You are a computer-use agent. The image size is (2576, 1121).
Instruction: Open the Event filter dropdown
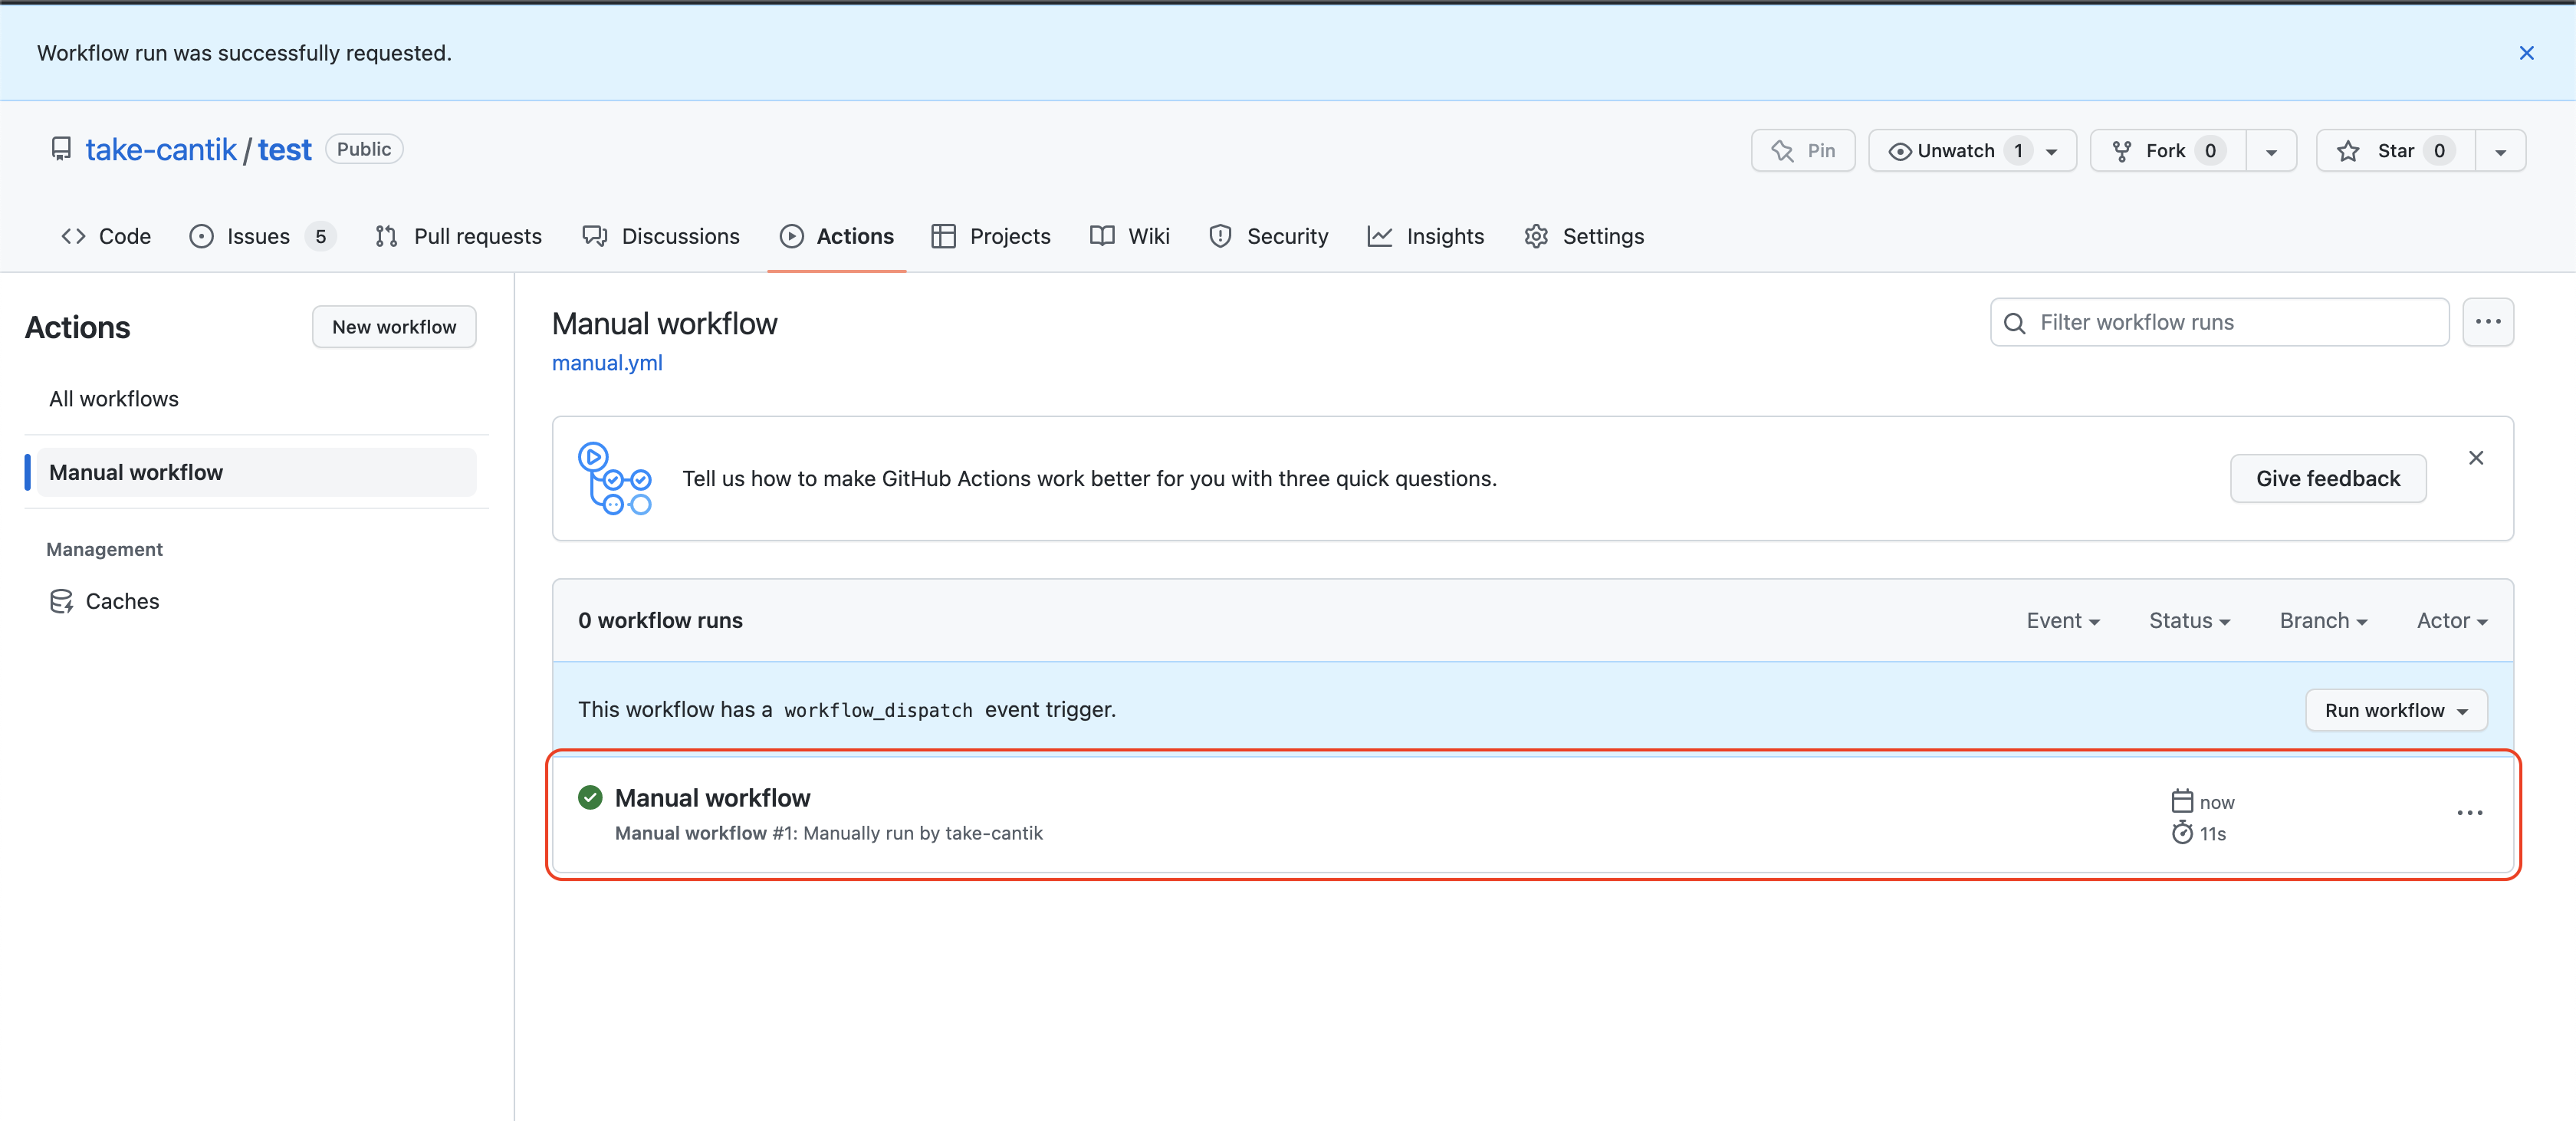pos(2062,620)
